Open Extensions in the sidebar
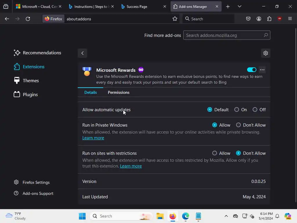Image resolution: width=297 pixels, height=223 pixels. coord(29,66)
